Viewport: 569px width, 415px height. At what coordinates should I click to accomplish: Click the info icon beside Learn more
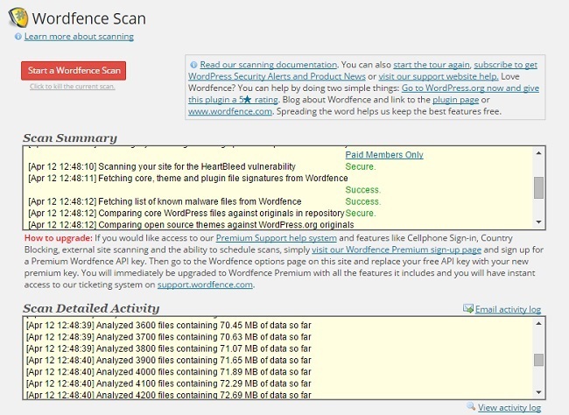click(18, 36)
